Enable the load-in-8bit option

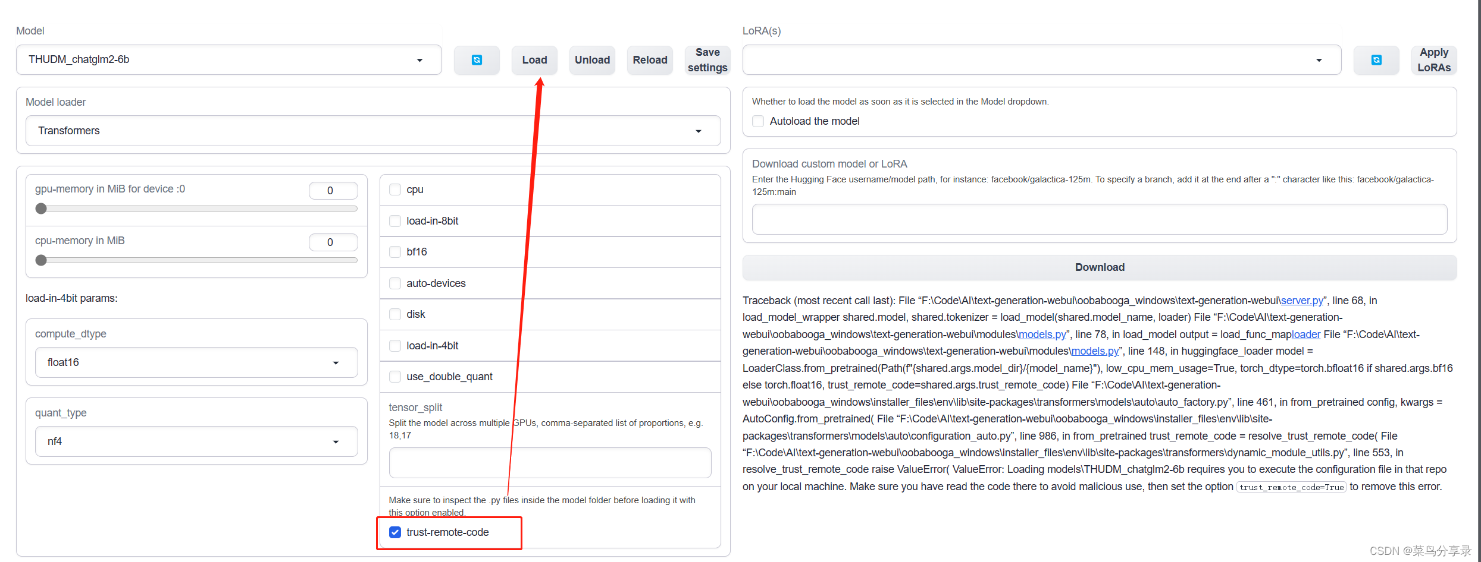(x=395, y=221)
